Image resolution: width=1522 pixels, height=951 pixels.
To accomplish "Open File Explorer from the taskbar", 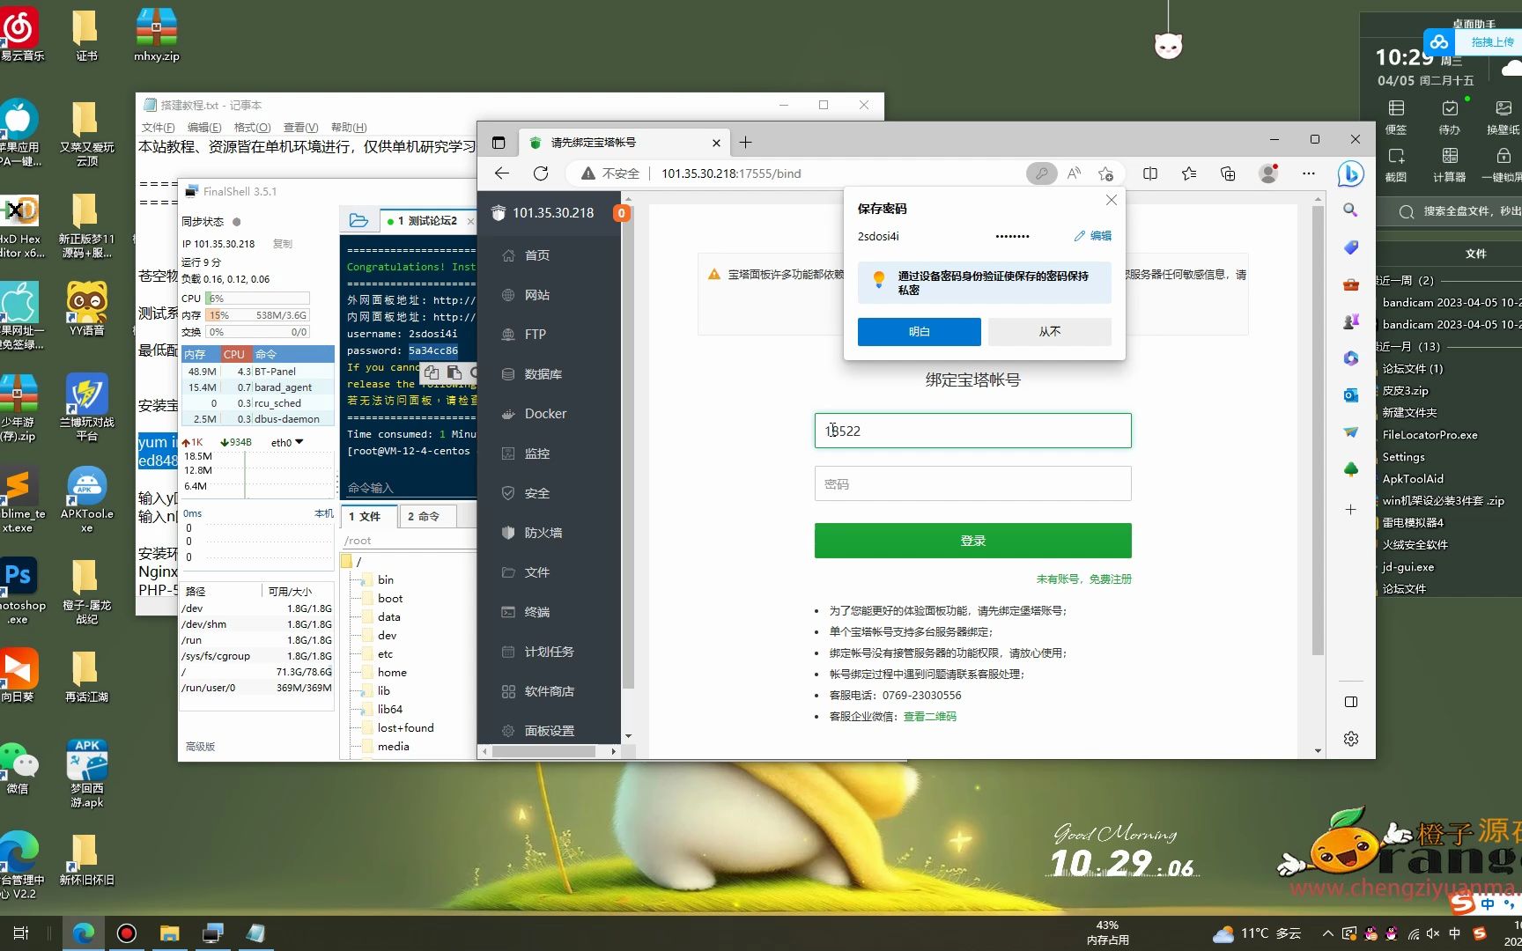I will [169, 933].
